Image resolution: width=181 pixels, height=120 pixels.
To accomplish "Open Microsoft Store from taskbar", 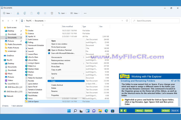I will click(113, 111).
